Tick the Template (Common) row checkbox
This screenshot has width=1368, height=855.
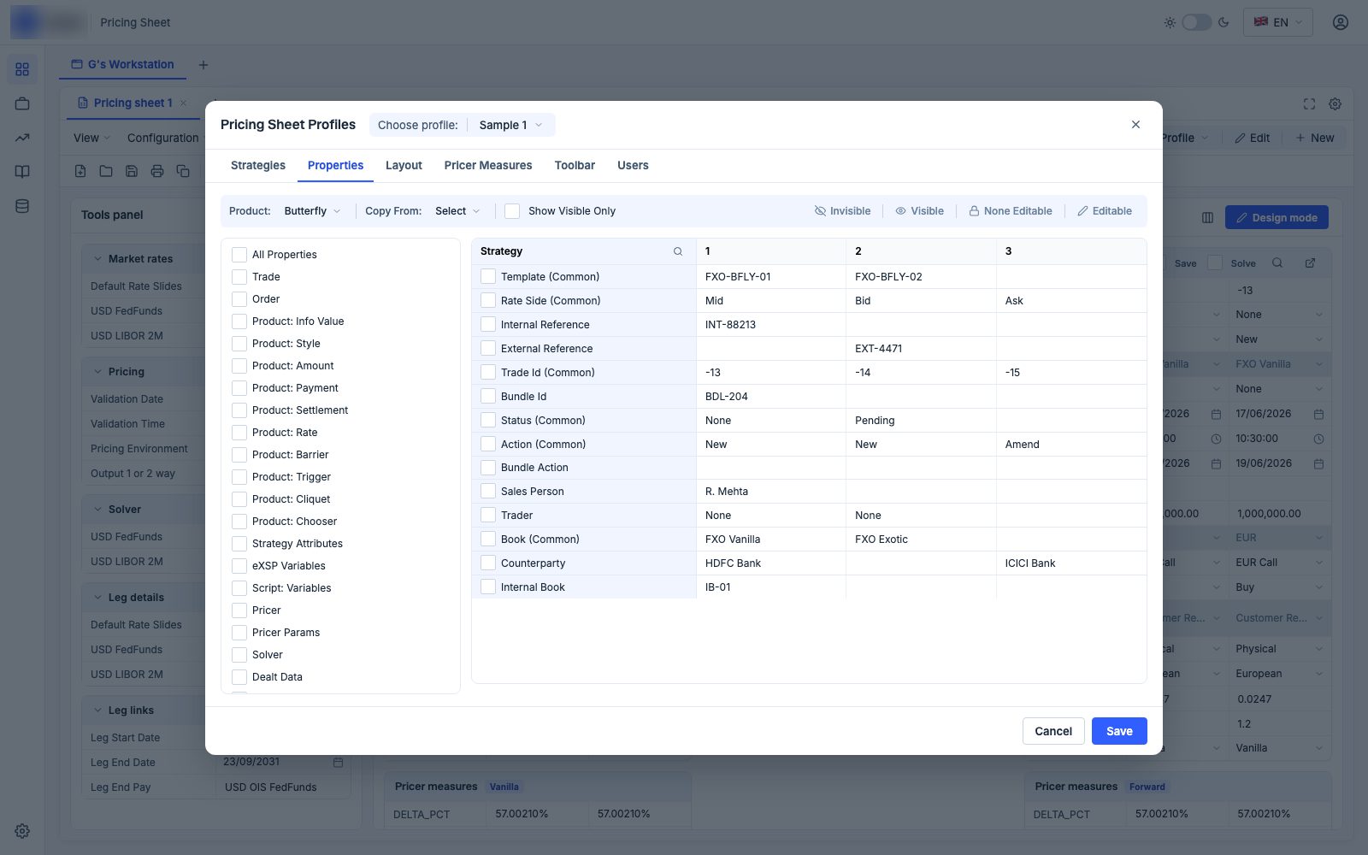pyautogui.click(x=488, y=276)
